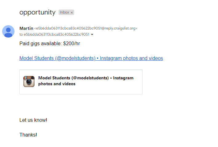
Task: Click the sender's profile avatar icon
Action: pos(8,31)
